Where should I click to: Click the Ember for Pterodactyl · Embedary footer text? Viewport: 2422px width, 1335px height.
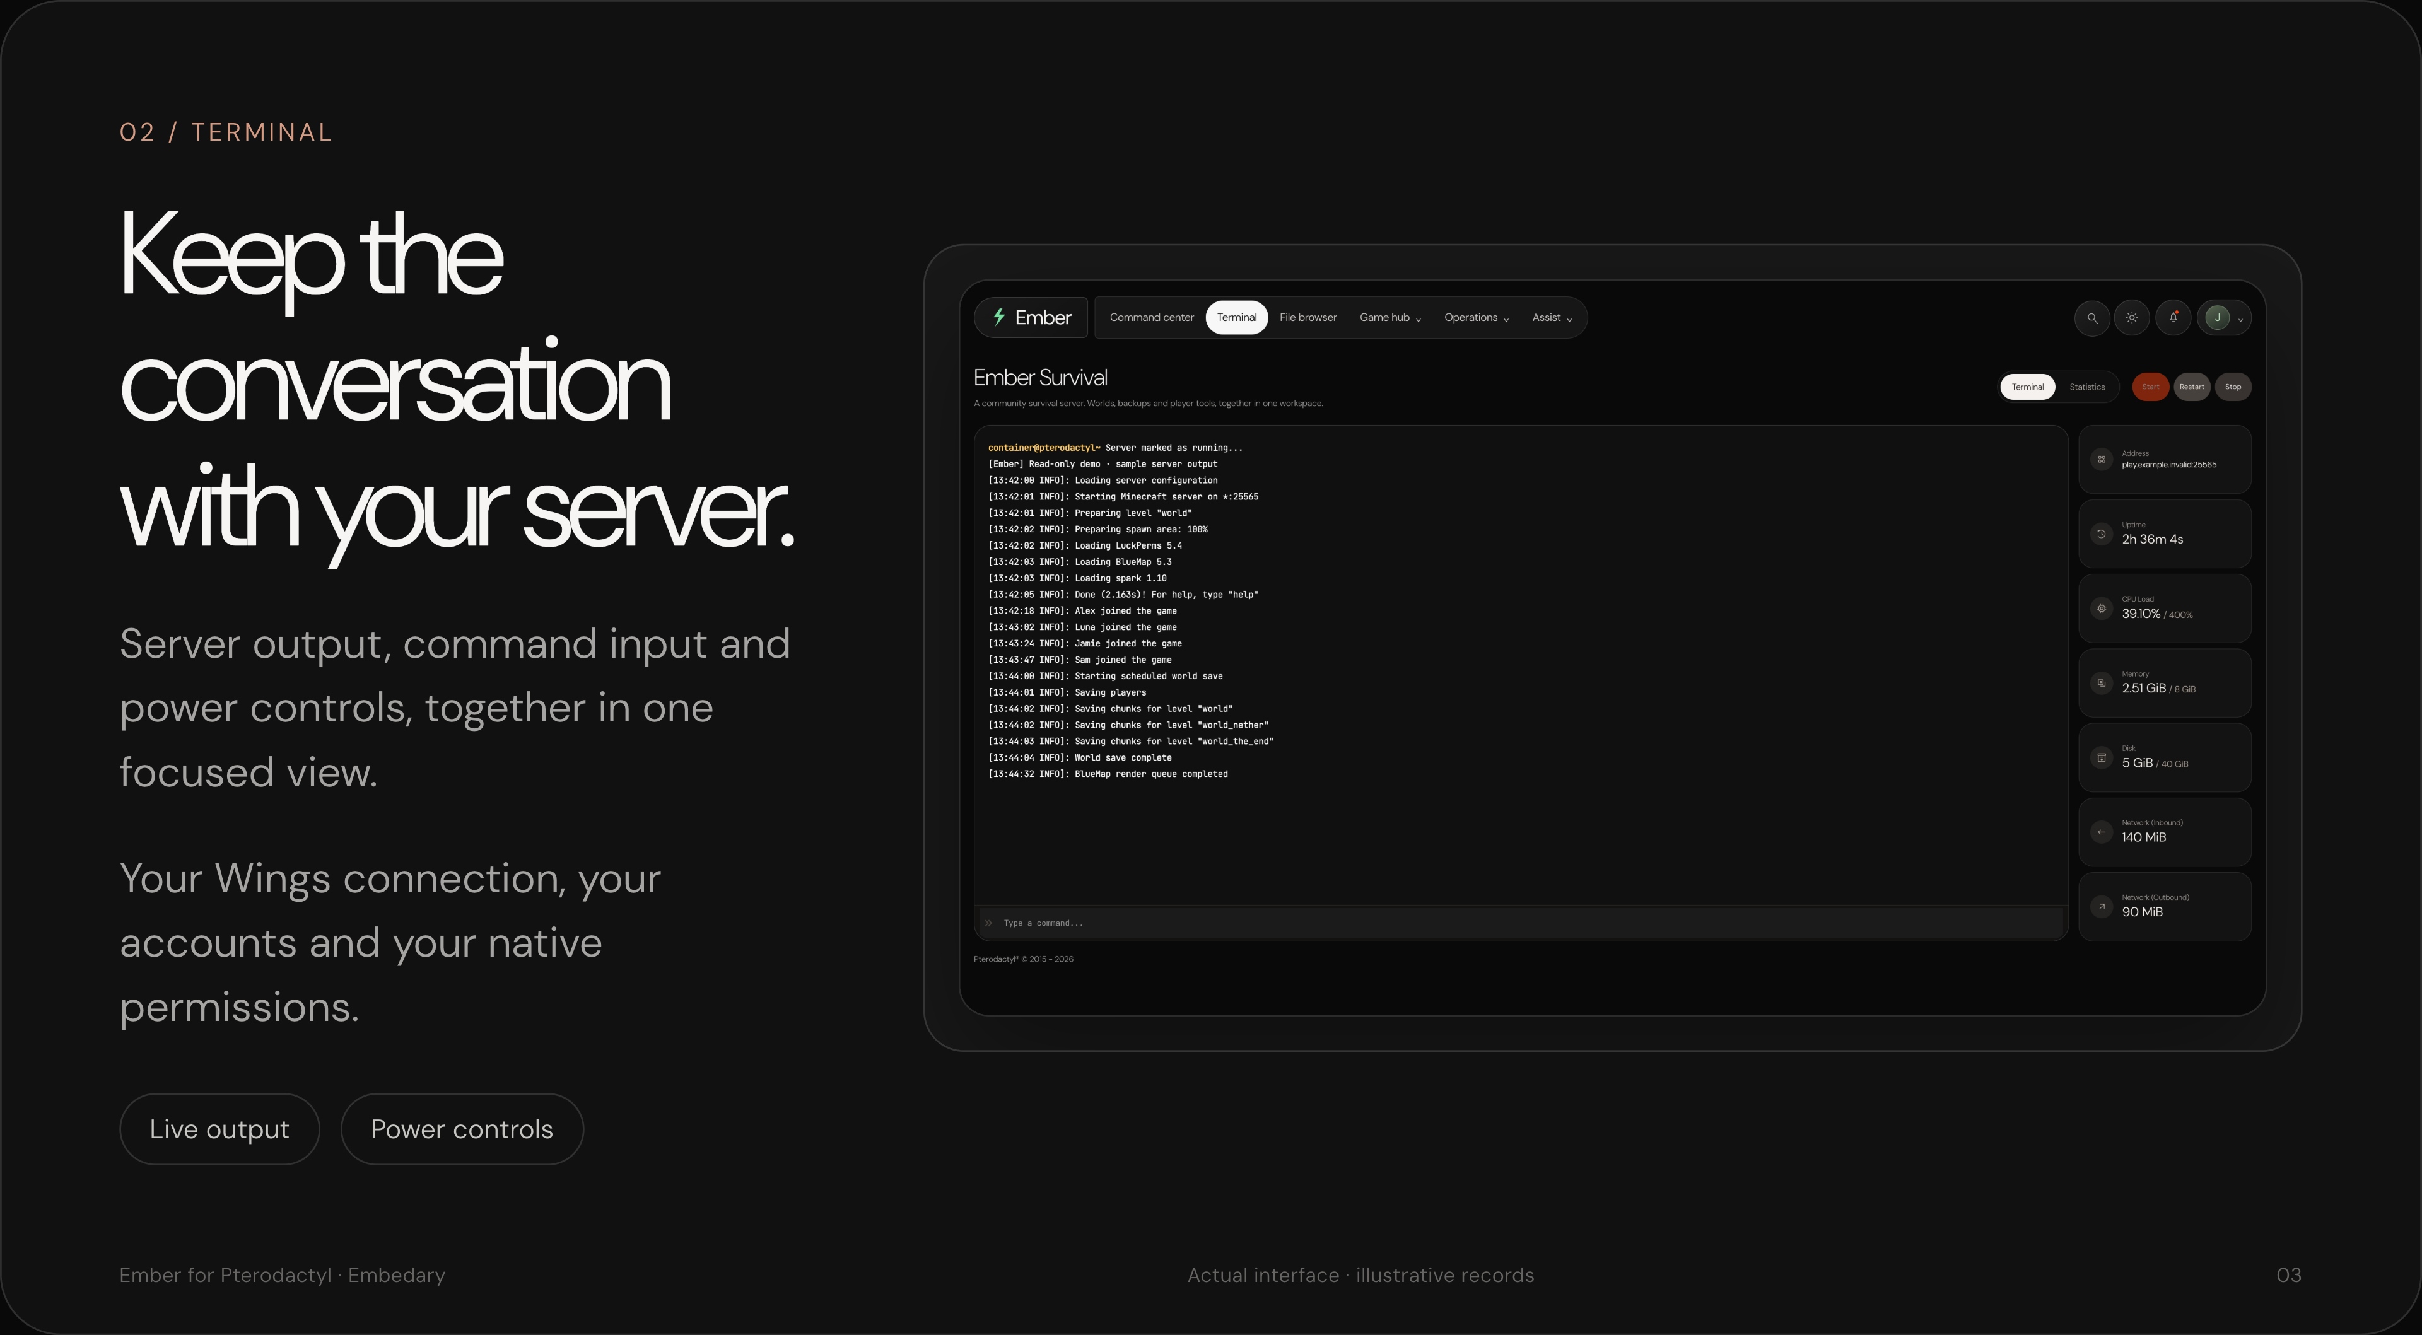pyautogui.click(x=282, y=1276)
